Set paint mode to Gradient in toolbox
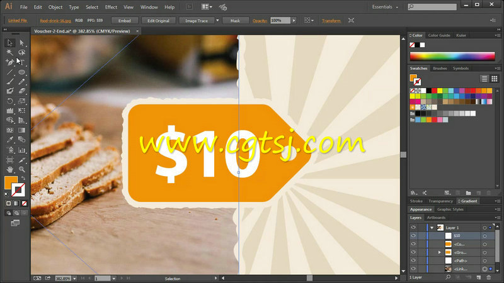This screenshot has width=504, height=283. pos(16,203)
